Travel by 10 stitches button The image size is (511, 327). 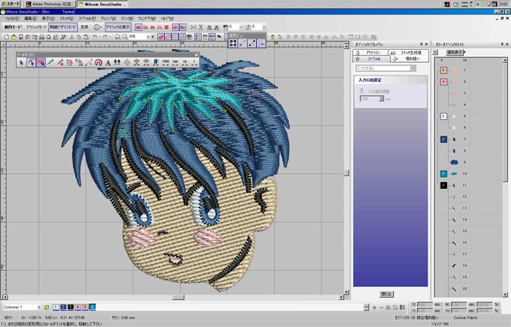click(185, 62)
